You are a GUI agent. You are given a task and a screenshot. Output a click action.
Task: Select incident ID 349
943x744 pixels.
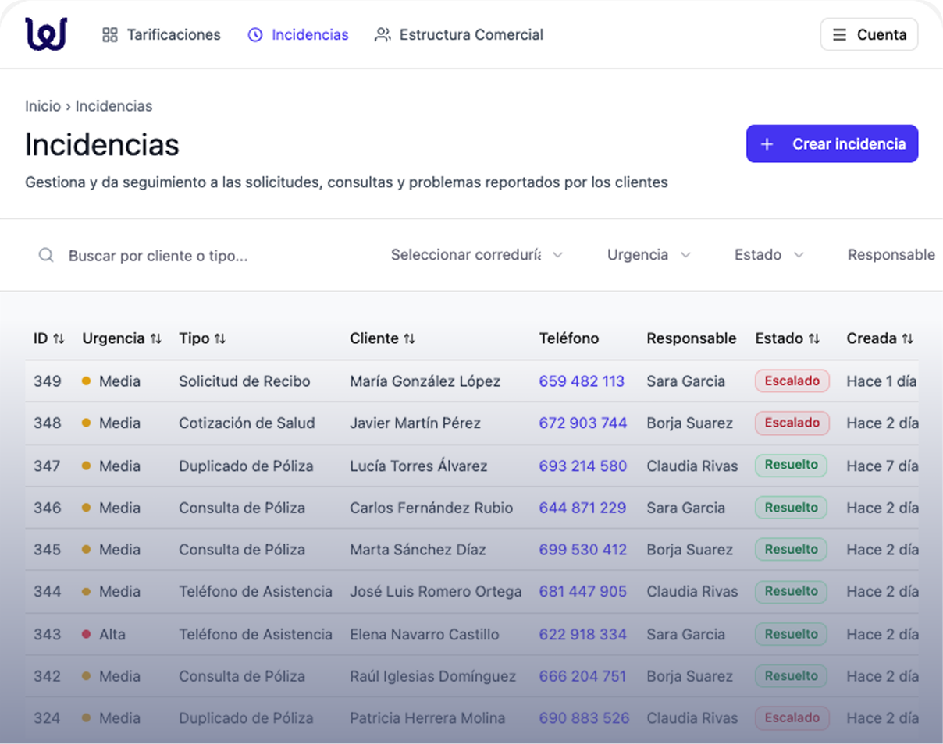pyautogui.click(x=47, y=381)
